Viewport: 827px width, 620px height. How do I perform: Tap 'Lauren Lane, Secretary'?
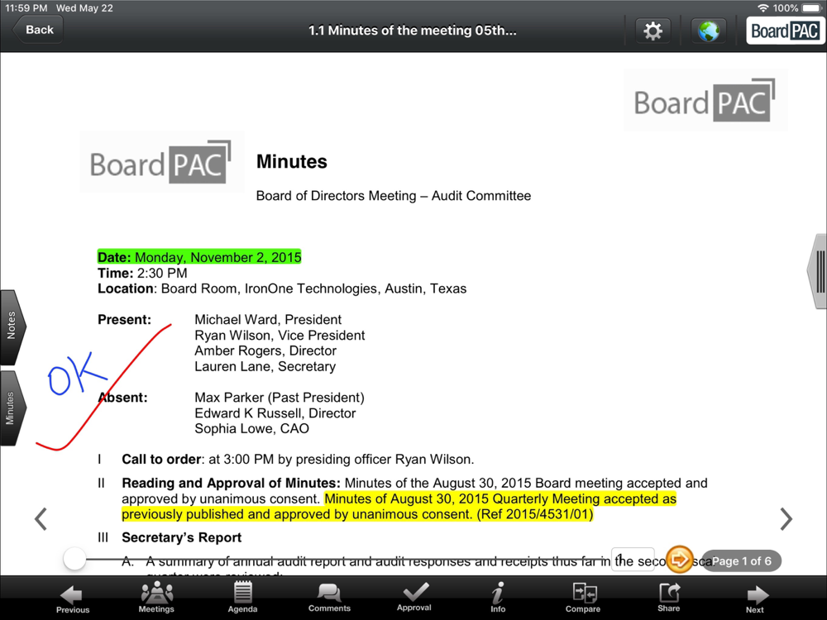click(265, 366)
